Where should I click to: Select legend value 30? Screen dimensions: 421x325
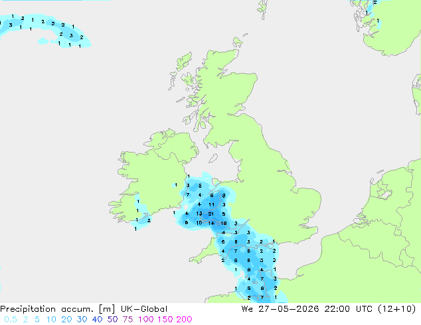click(x=82, y=320)
